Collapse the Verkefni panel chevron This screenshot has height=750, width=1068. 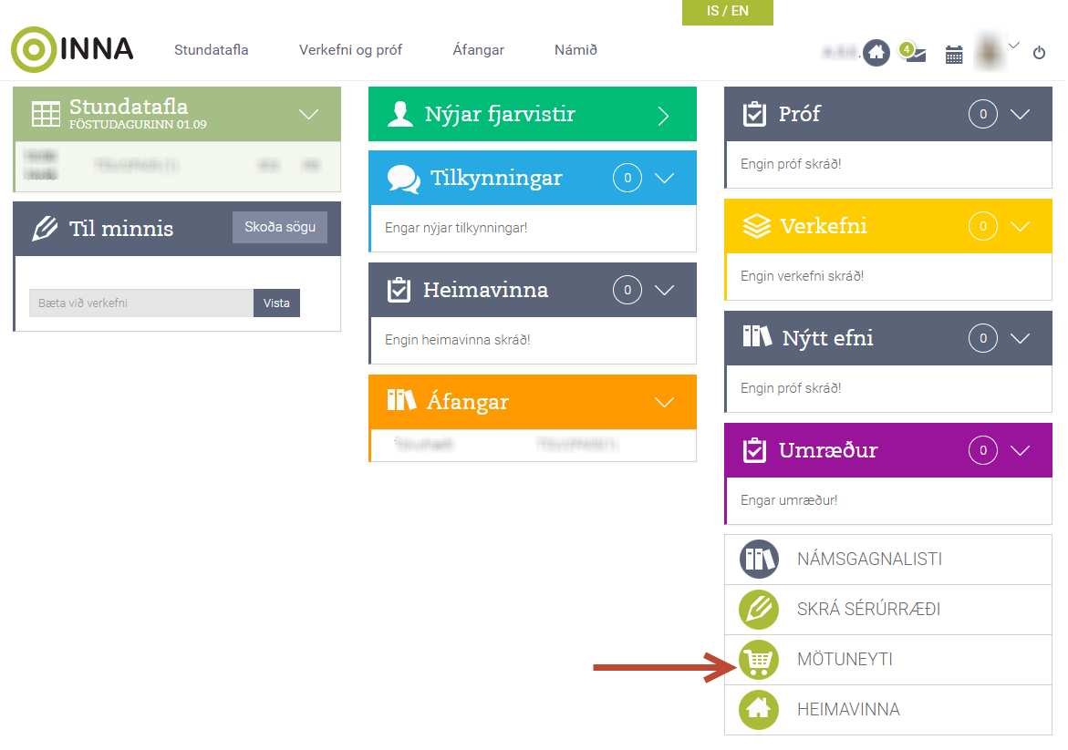[x=1020, y=226]
